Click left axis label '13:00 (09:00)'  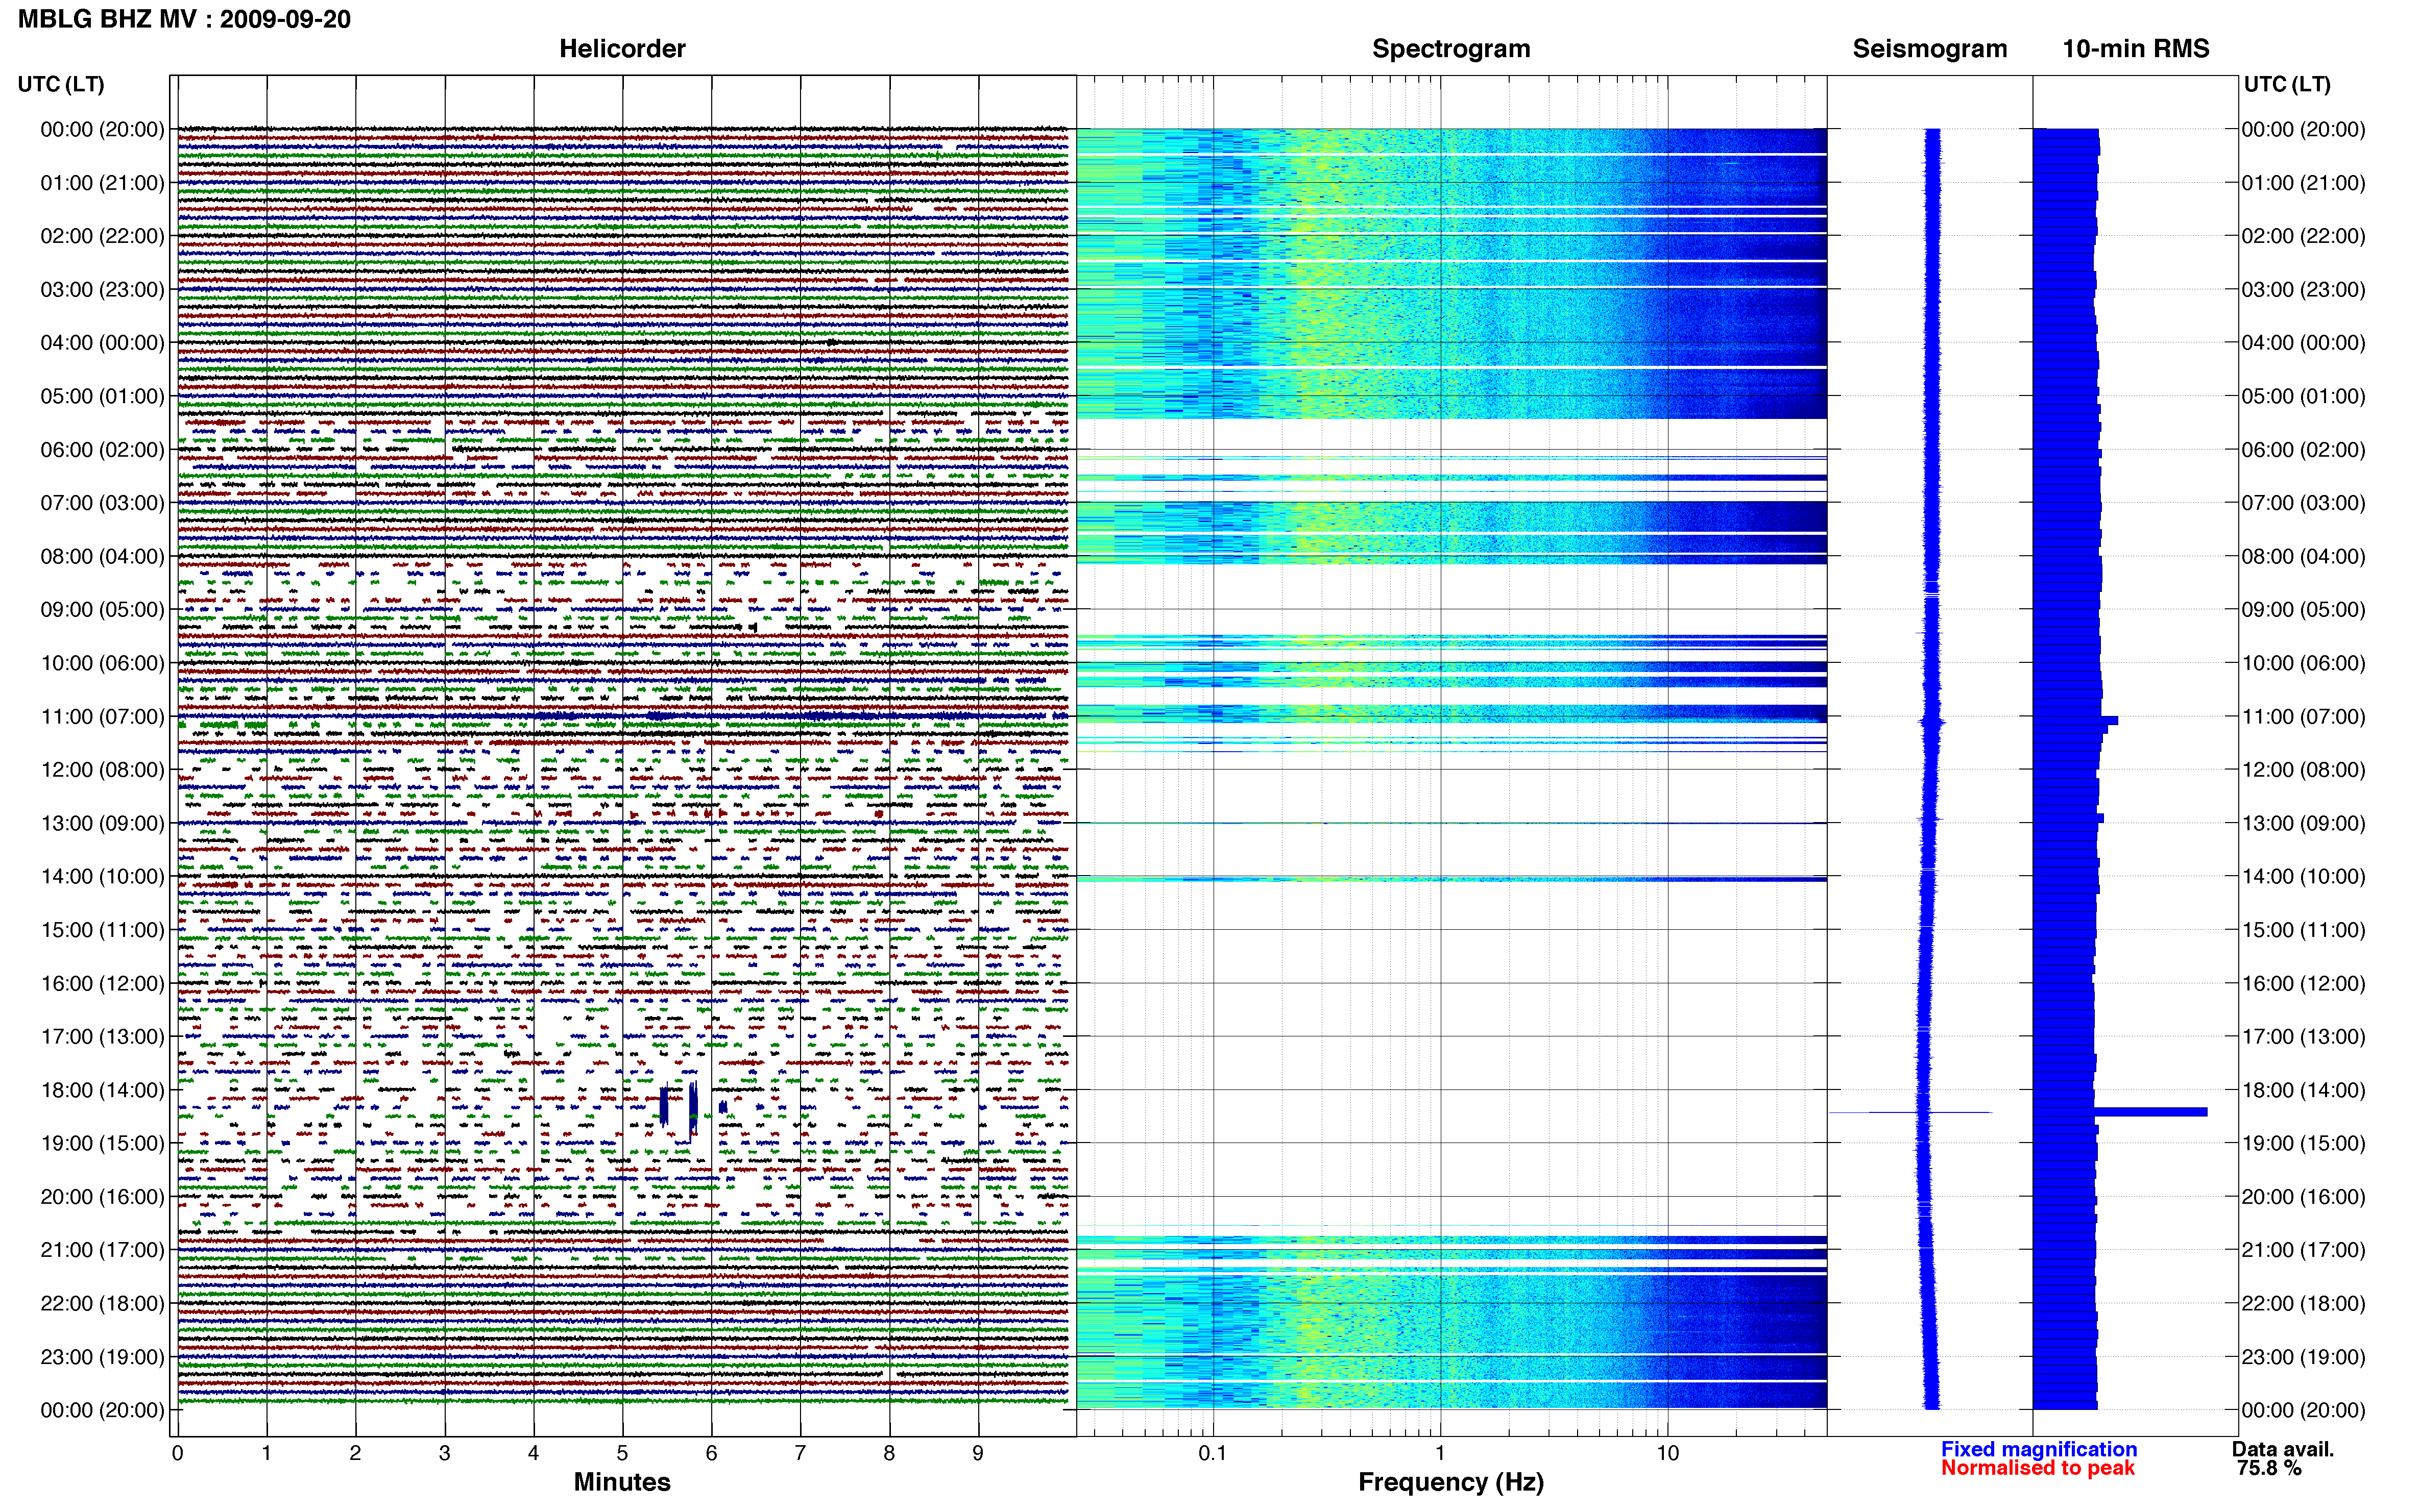[102, 823]
